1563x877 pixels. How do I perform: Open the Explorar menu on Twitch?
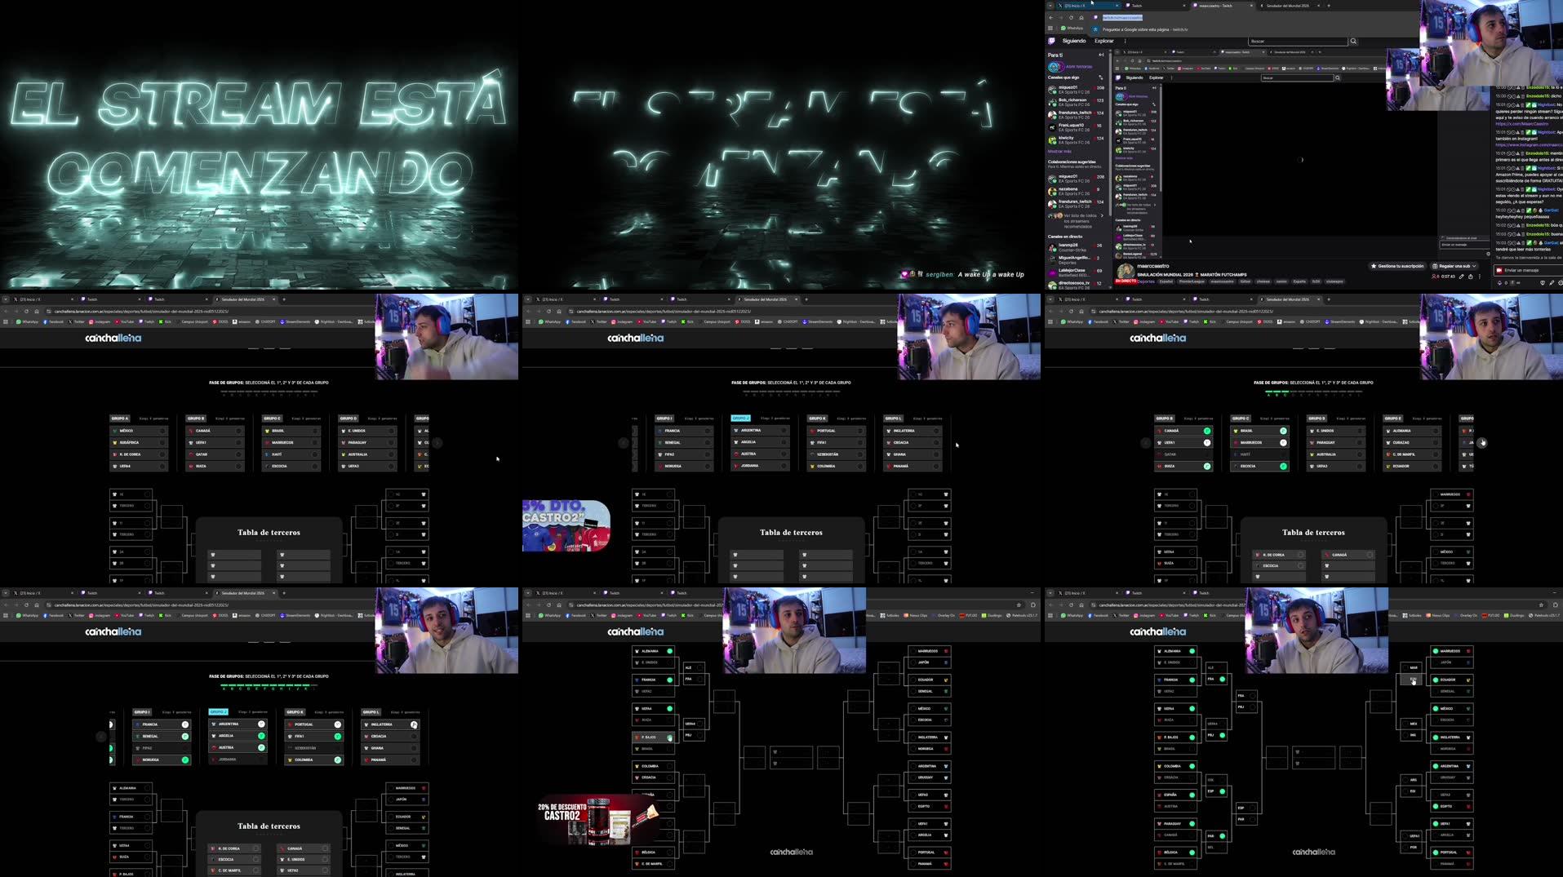(x=1104, y=41)
